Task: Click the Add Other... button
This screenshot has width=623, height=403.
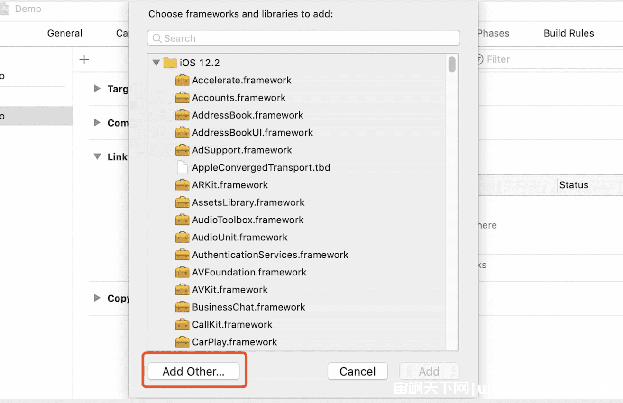Action: click(193, 371)
